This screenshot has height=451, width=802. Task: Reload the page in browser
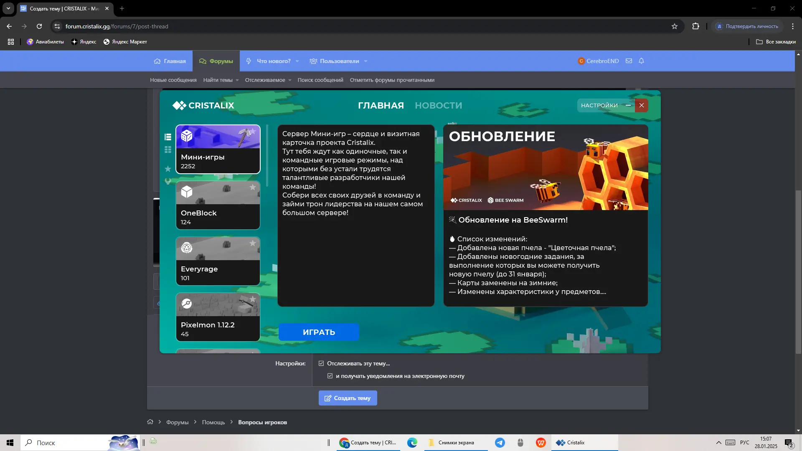pyautogui.click(x=39, y=26)
